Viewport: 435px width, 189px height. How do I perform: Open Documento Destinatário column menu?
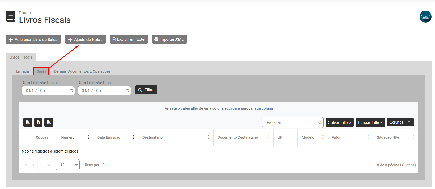pyautogui.click(x=269, y=137)
